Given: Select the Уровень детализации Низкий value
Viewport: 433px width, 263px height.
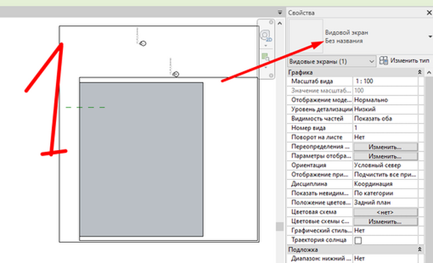Looking at the screenshot, I should 385,110.
